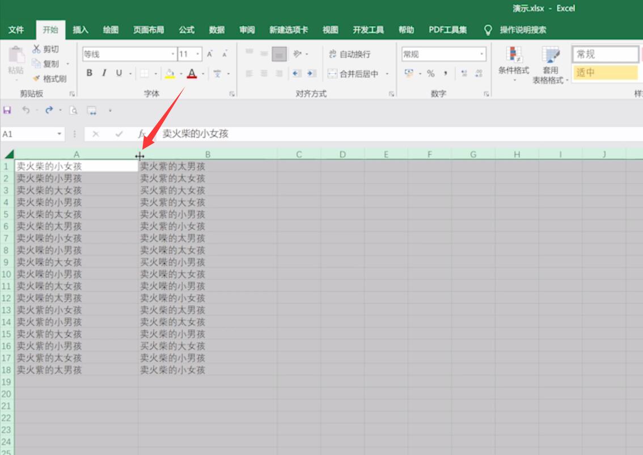This screenshot has height=455, width=643.
Task: Select column C header
Action: click(299, 154)
